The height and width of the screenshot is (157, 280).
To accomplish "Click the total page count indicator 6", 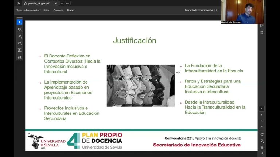I will (x=262, y=114).
